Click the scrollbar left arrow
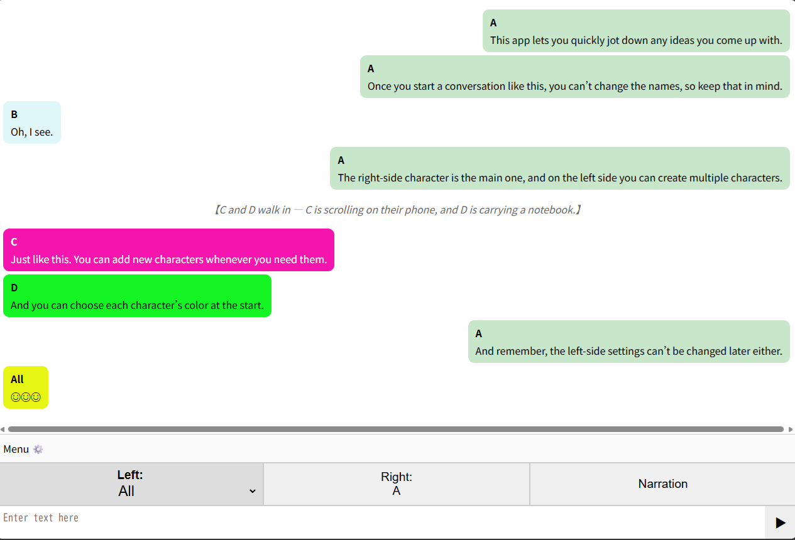795x540 pixels. click(3, 429)
